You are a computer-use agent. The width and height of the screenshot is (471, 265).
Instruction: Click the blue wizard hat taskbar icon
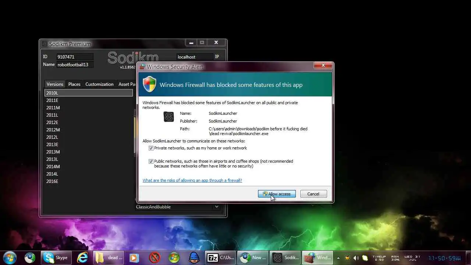coord(194,257)
